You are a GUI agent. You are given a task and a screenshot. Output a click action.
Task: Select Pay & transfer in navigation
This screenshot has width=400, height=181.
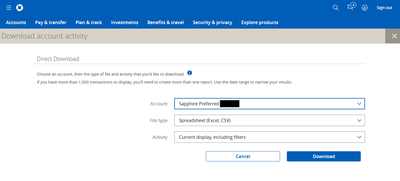(51, 22)
